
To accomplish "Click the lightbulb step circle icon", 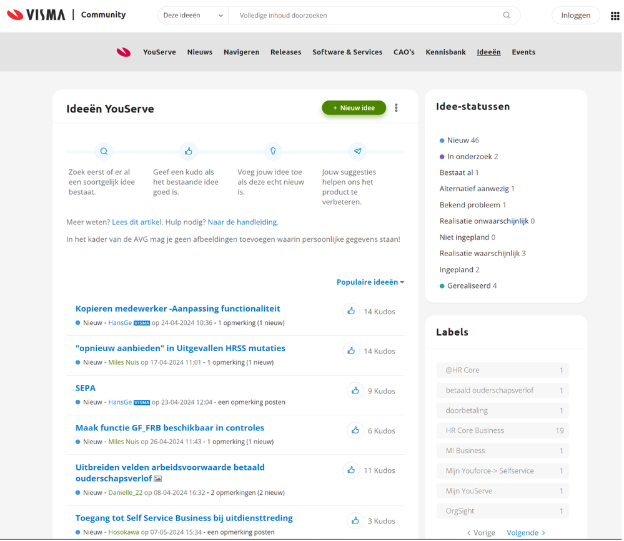I will (273, 151).
